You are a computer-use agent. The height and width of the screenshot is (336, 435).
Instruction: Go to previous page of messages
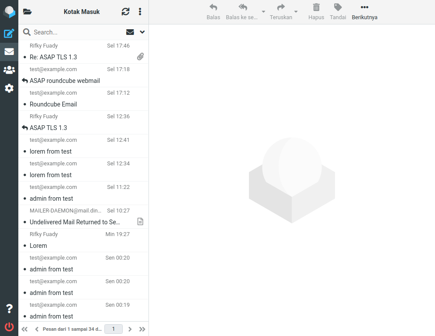click(37, 329)
